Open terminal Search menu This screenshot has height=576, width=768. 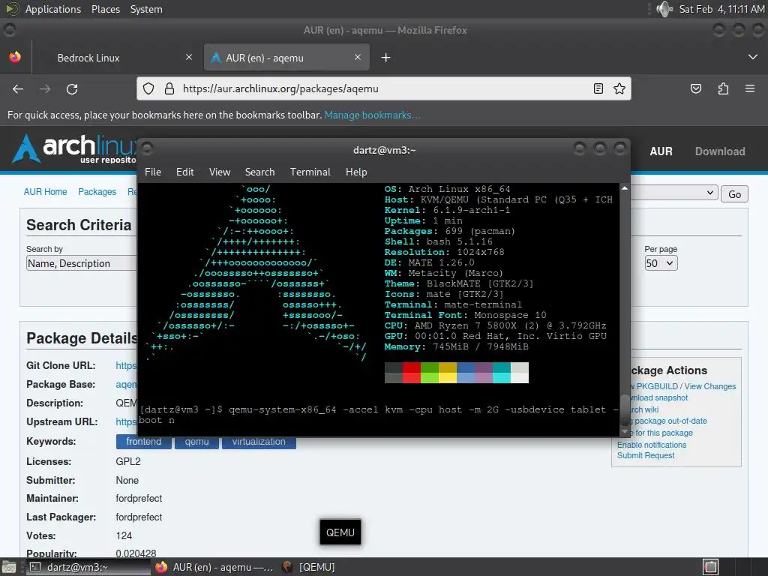tap(259, 172)
